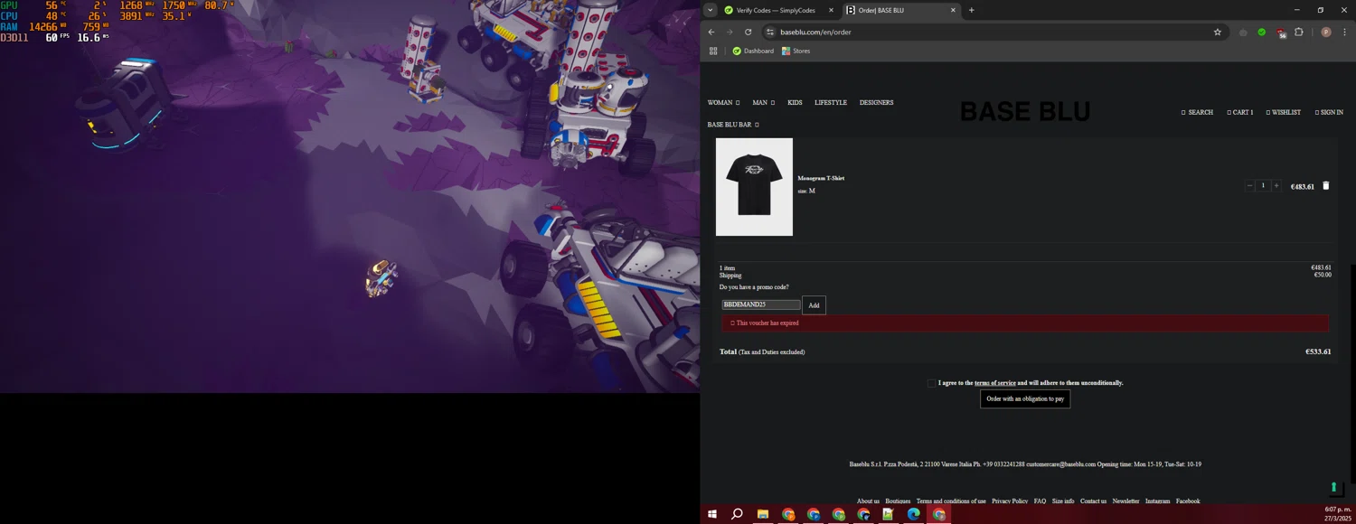
Task: Reload the baseblu order page
Action: [748, 32]
